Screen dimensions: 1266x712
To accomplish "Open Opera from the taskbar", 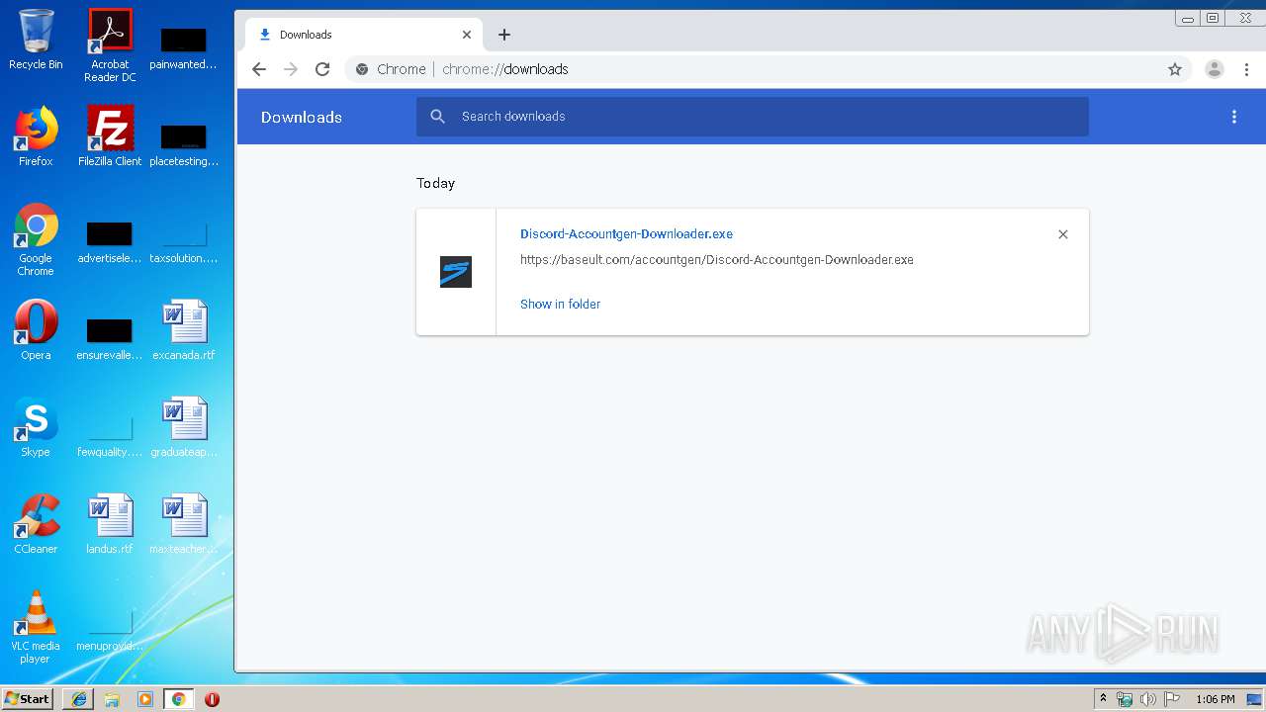I will click(x=212, y=699).
